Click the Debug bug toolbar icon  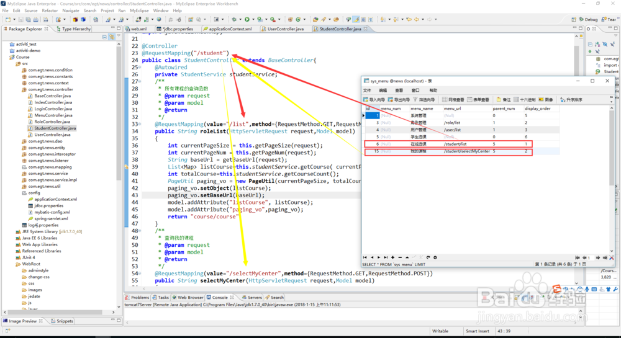(x=234, y=19)
